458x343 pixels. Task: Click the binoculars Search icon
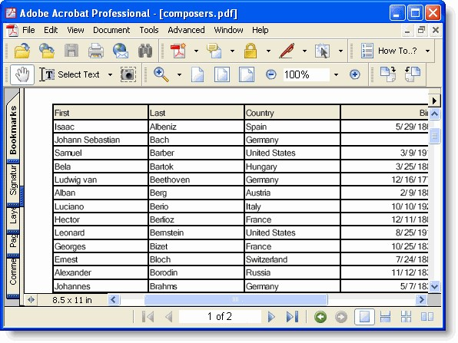pyautogui.click(x=145, y=51)
